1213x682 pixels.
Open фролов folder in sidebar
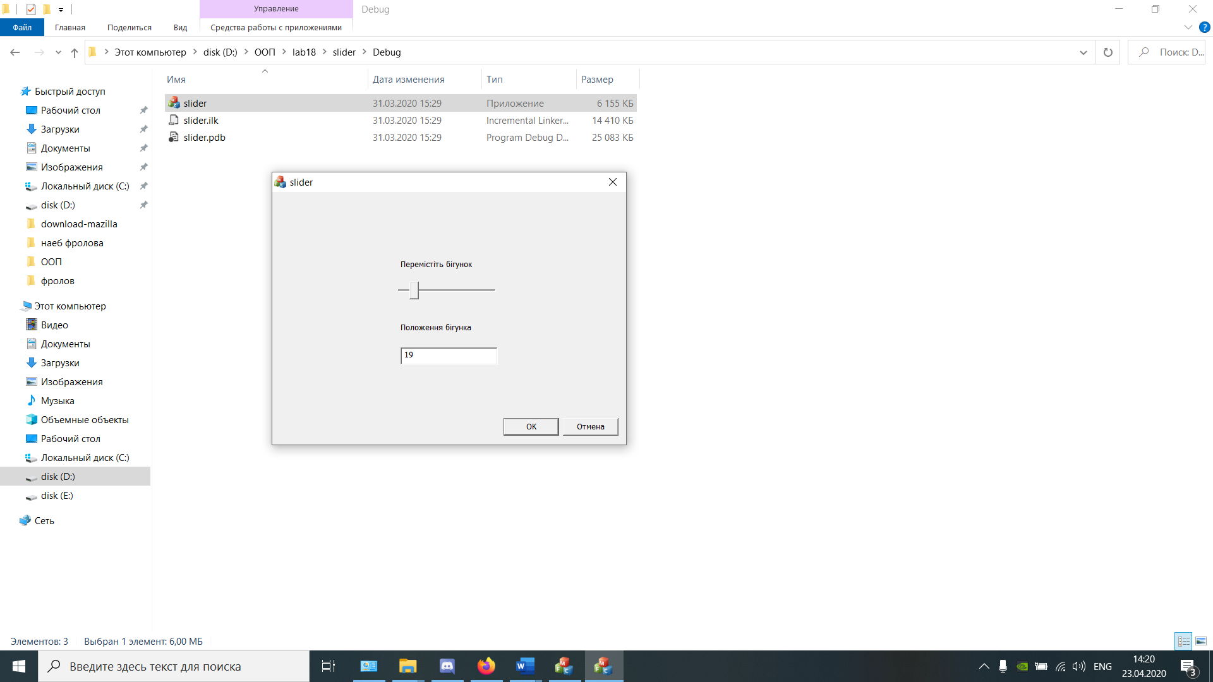coord(57,281)
